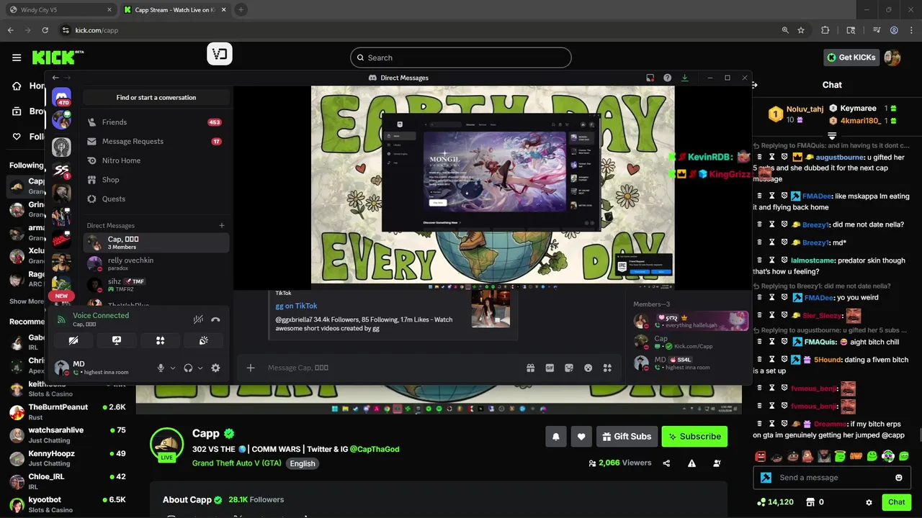This screenshot has height=518, width=922.
Task: Click the Get KICKs button
Action: (852, 58)
